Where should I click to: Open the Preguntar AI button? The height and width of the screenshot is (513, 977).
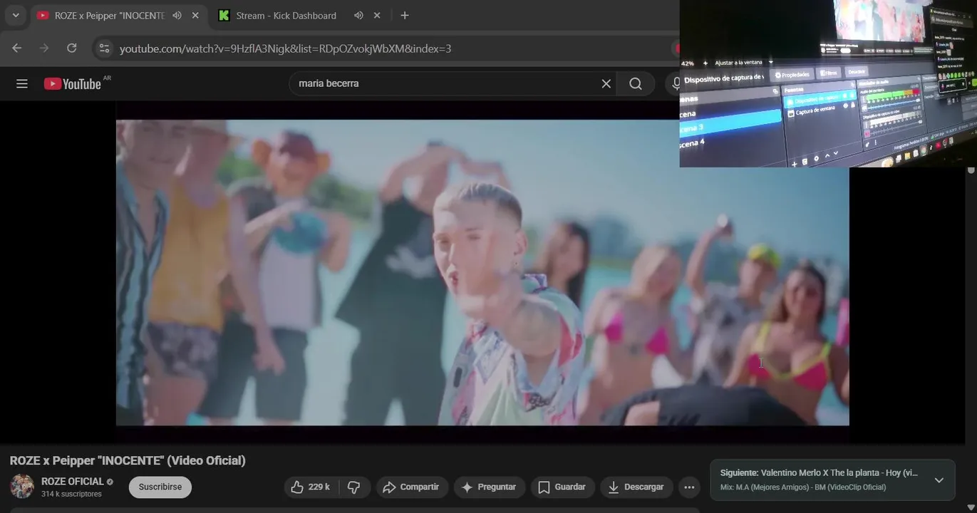pos(489,487)
